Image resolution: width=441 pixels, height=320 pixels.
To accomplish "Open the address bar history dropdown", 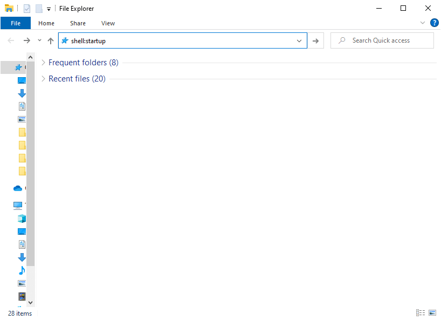I will coord(299,40).
